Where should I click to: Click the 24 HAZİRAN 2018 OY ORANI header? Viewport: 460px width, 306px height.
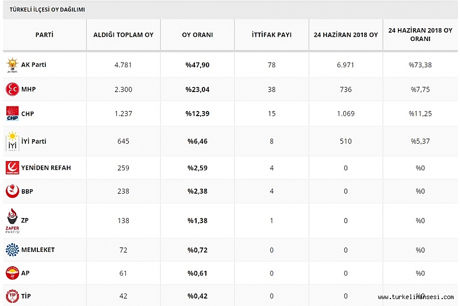click(420, 35)
